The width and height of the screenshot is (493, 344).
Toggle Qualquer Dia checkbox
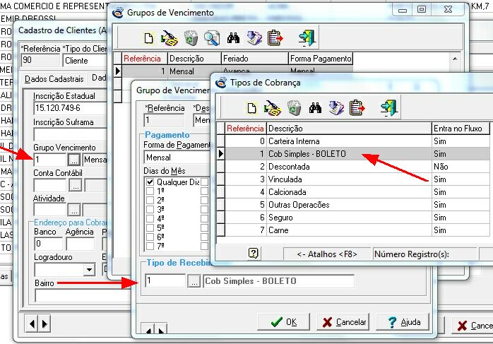click(150, 182)
